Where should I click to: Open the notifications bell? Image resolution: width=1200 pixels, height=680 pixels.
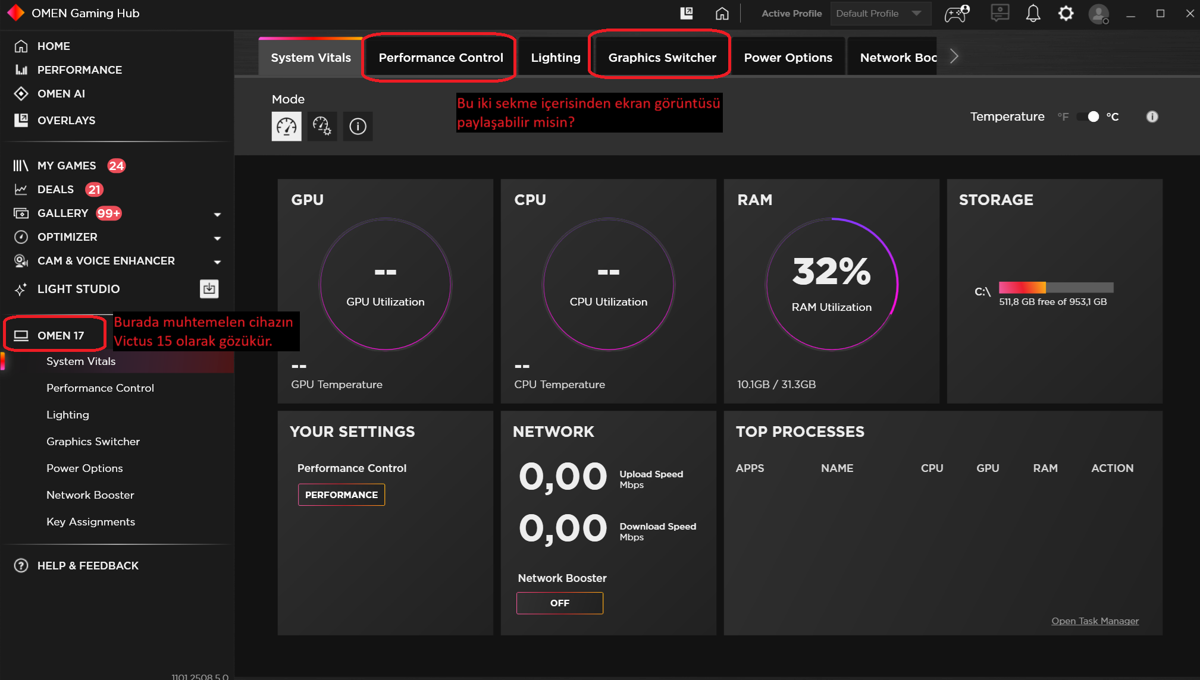(x=1033, y=13)
